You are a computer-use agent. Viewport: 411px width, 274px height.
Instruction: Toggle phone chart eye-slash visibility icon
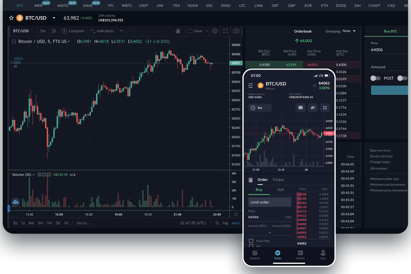pyautogui.click(x=313, y=108)
